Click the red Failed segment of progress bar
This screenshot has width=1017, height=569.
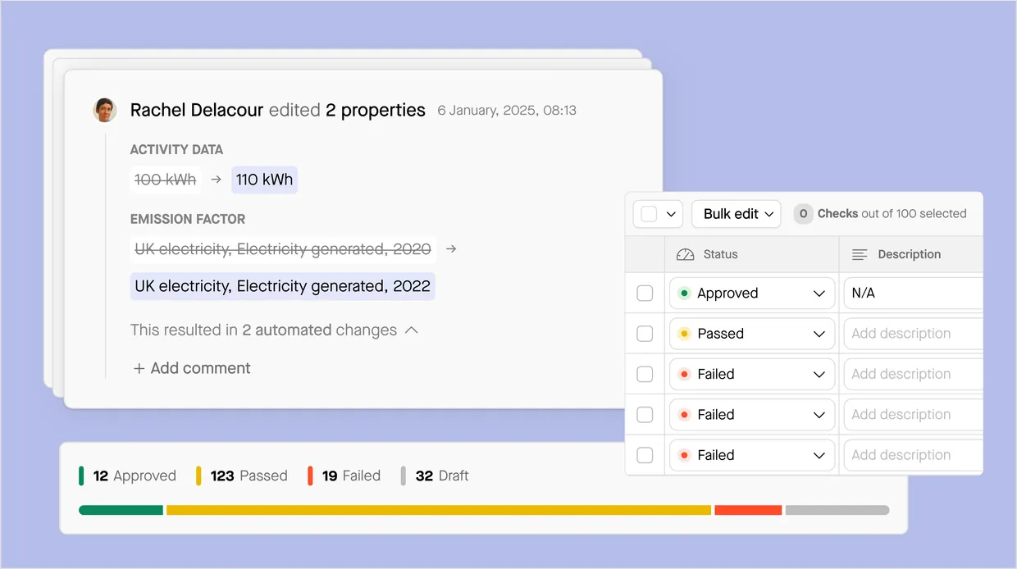point(747,510)
